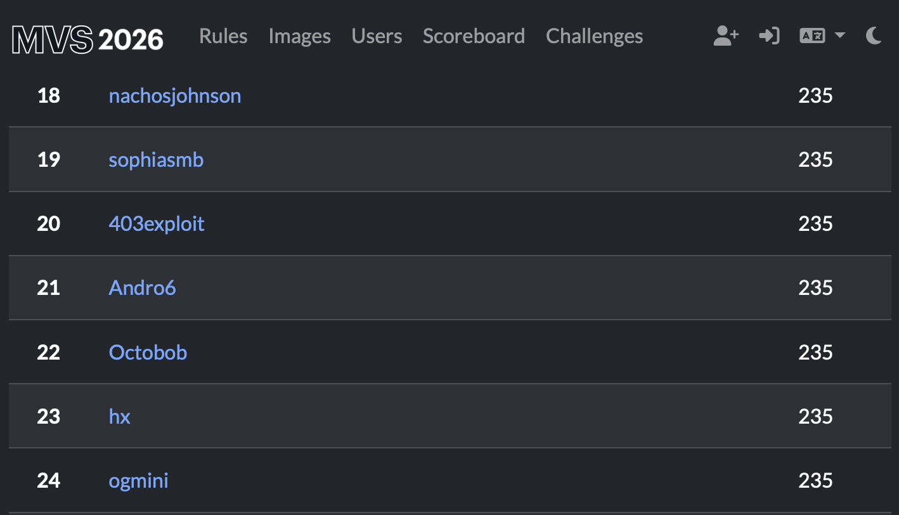Click rank number 24 in the scoreboard

(x=48, y=480)
